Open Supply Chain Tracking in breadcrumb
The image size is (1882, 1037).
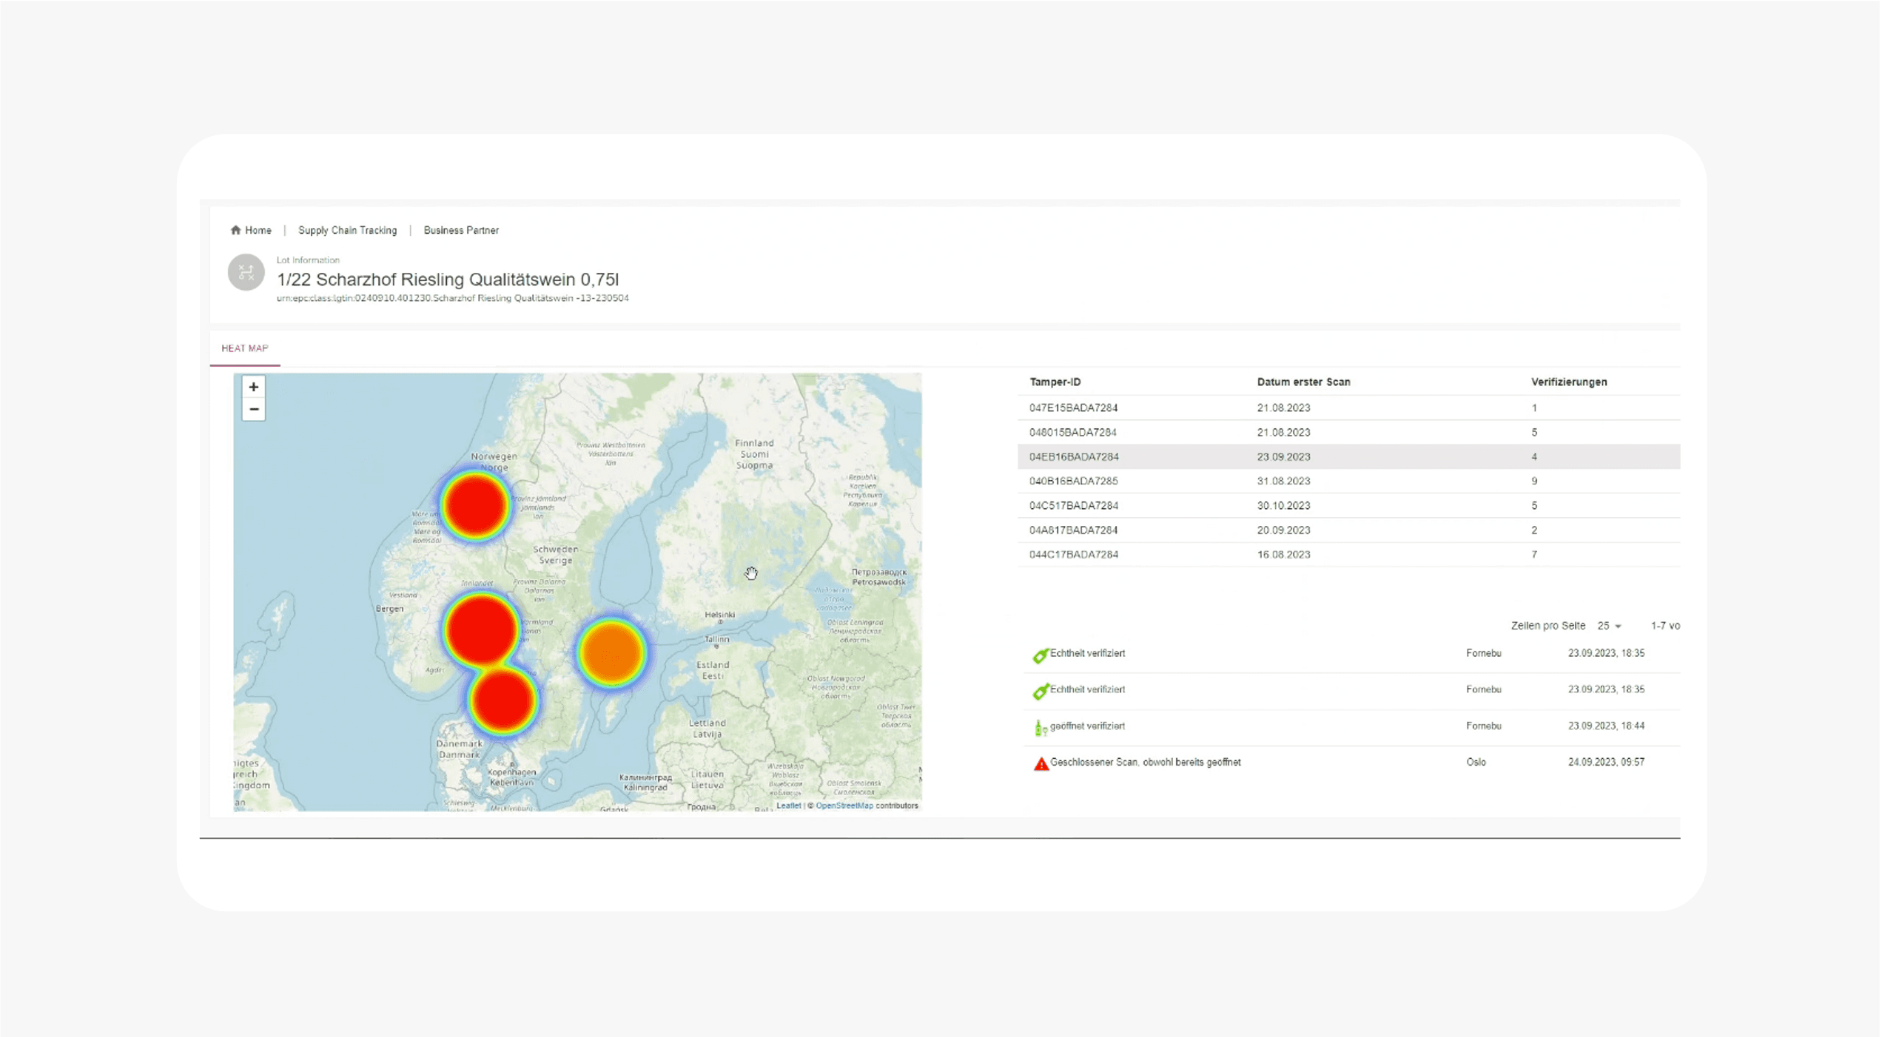click(347, 230)
